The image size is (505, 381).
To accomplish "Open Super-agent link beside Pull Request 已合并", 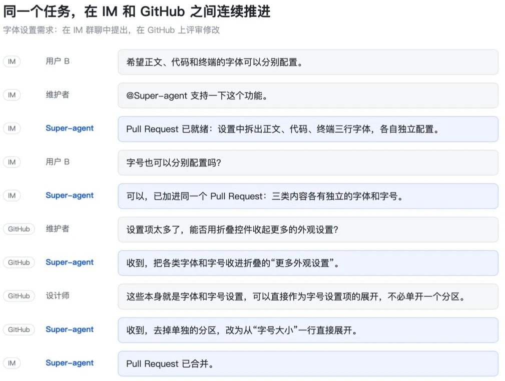I will [70, 362].
